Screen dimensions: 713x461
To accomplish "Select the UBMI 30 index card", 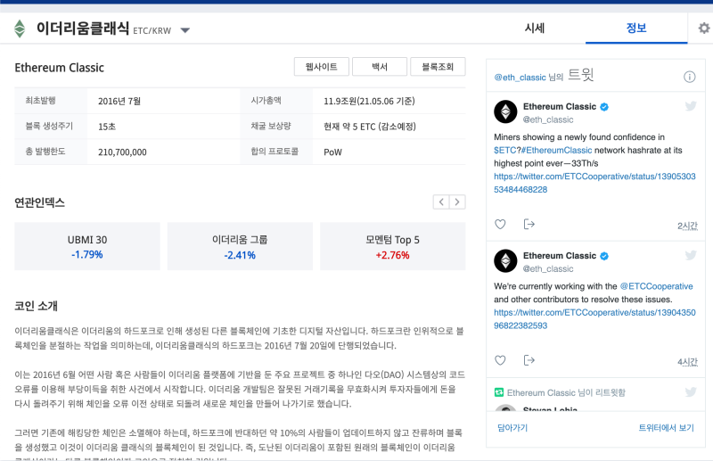I will click(87, 246).
